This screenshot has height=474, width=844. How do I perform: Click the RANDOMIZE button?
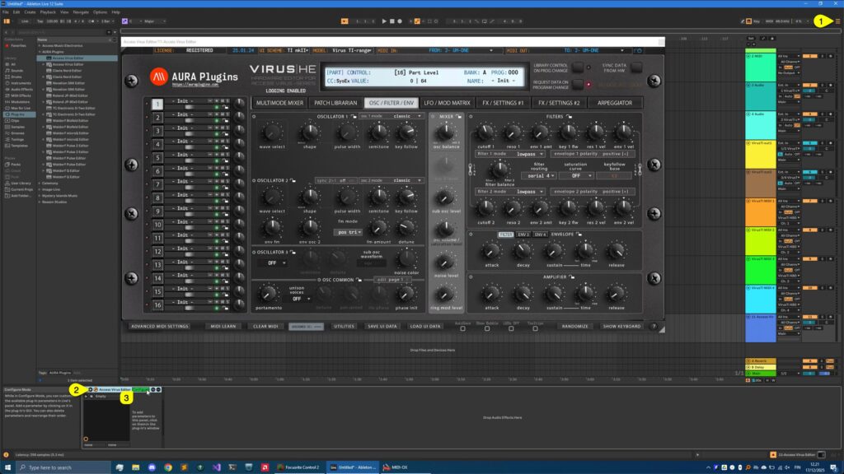click(574, 327)
